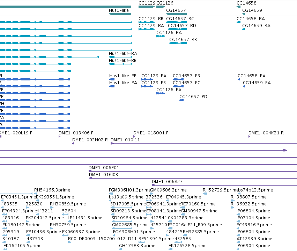The image size is (297, 251).
Task: Click EST RH52729.5prime label
Action: tap(221, 190)
